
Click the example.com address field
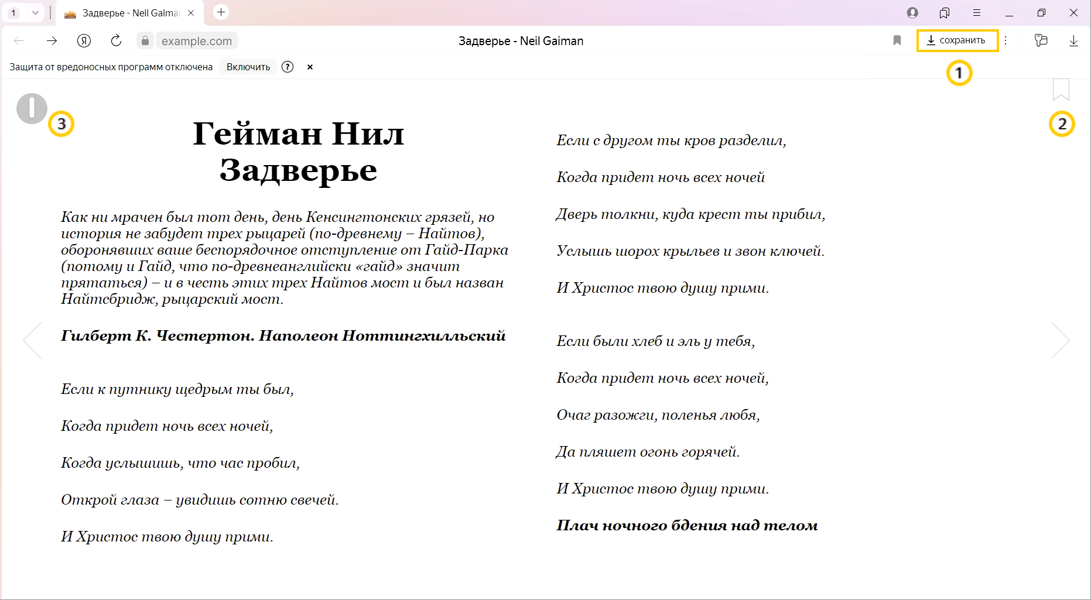(197, 41)
